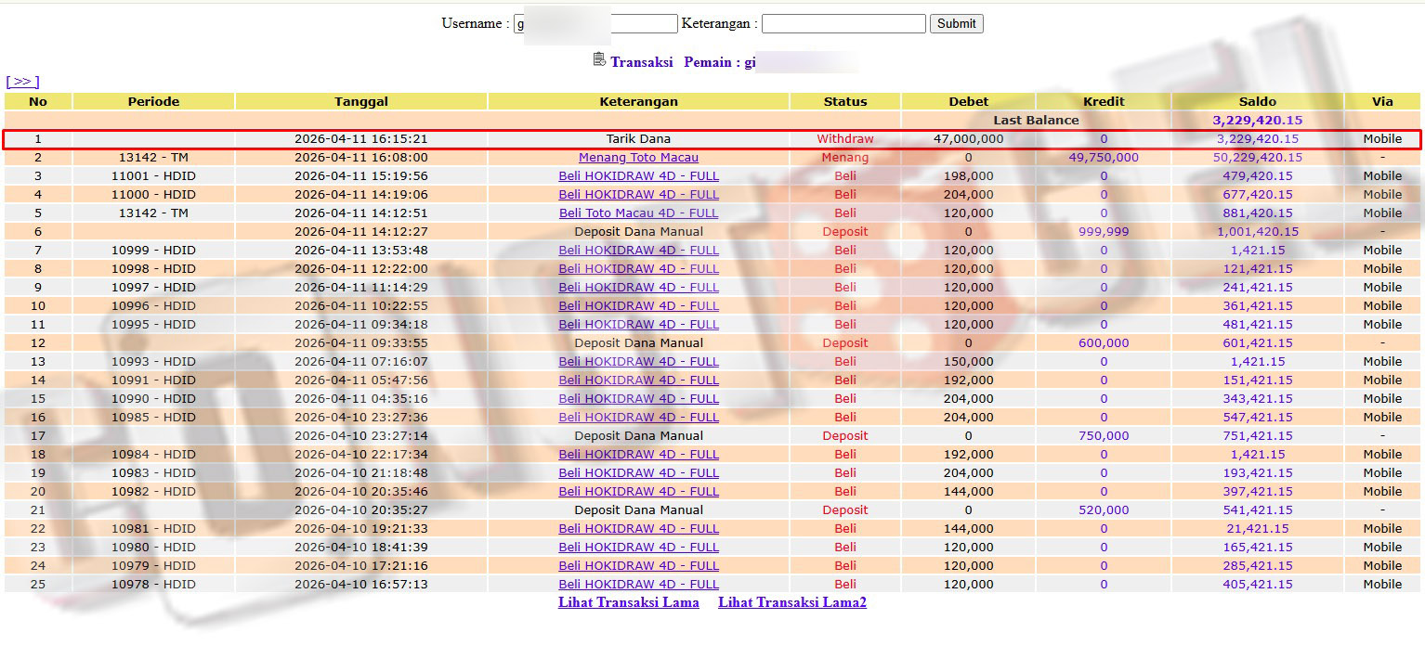Click Deposit status in row 21
The height and width of the screenshot is (645, 1425).
(845, 510)
